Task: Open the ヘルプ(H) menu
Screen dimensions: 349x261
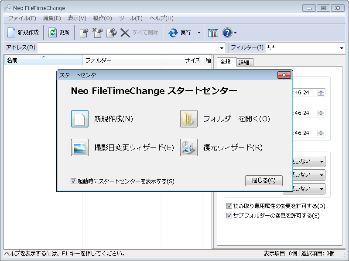Action: (161, 18)
